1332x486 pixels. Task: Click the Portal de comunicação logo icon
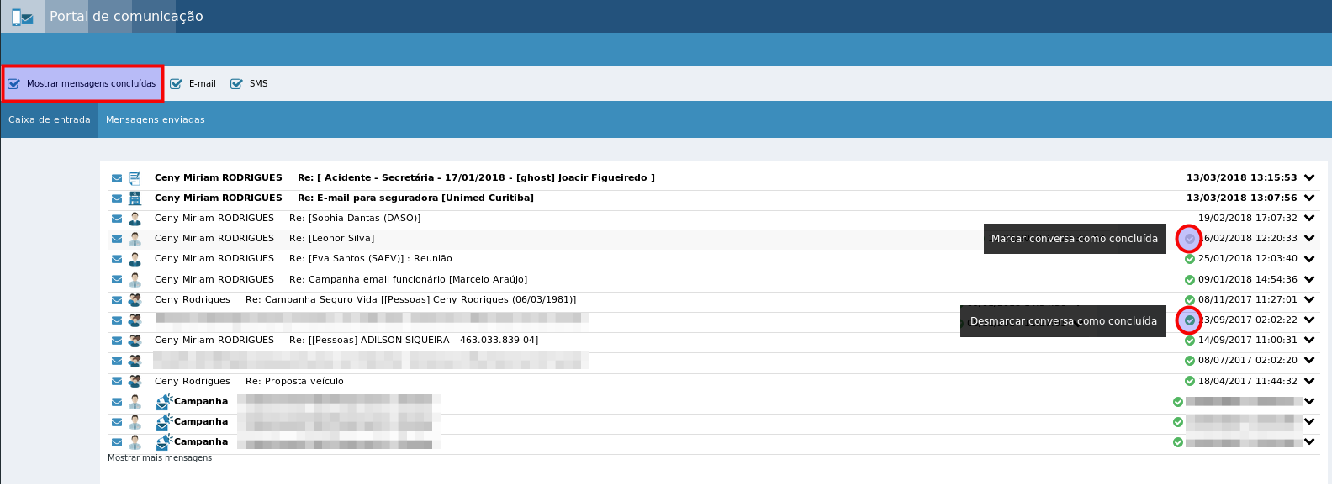[x=23, y=17]
